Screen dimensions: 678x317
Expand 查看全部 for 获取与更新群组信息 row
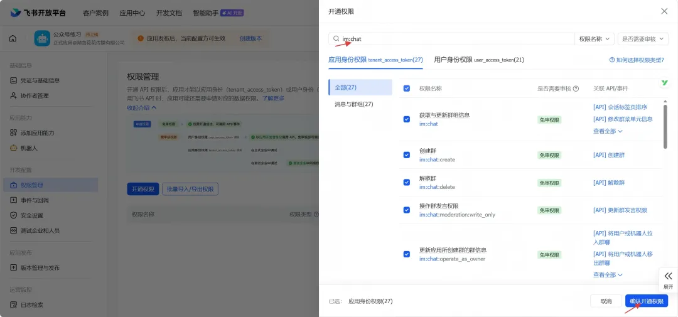click(608, 131)
